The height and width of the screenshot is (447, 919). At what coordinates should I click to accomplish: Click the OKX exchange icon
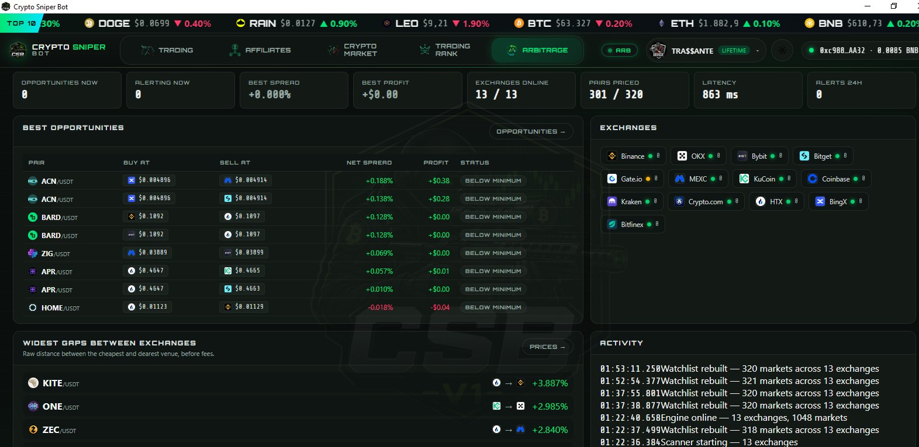coord(682,156)
